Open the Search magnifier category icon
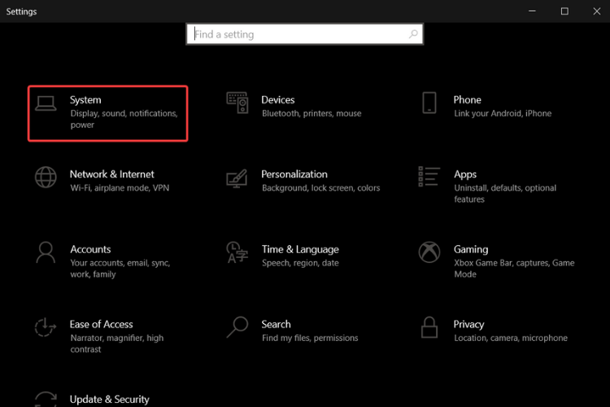This screenshot has height=407, width=610. coord(237,327)
